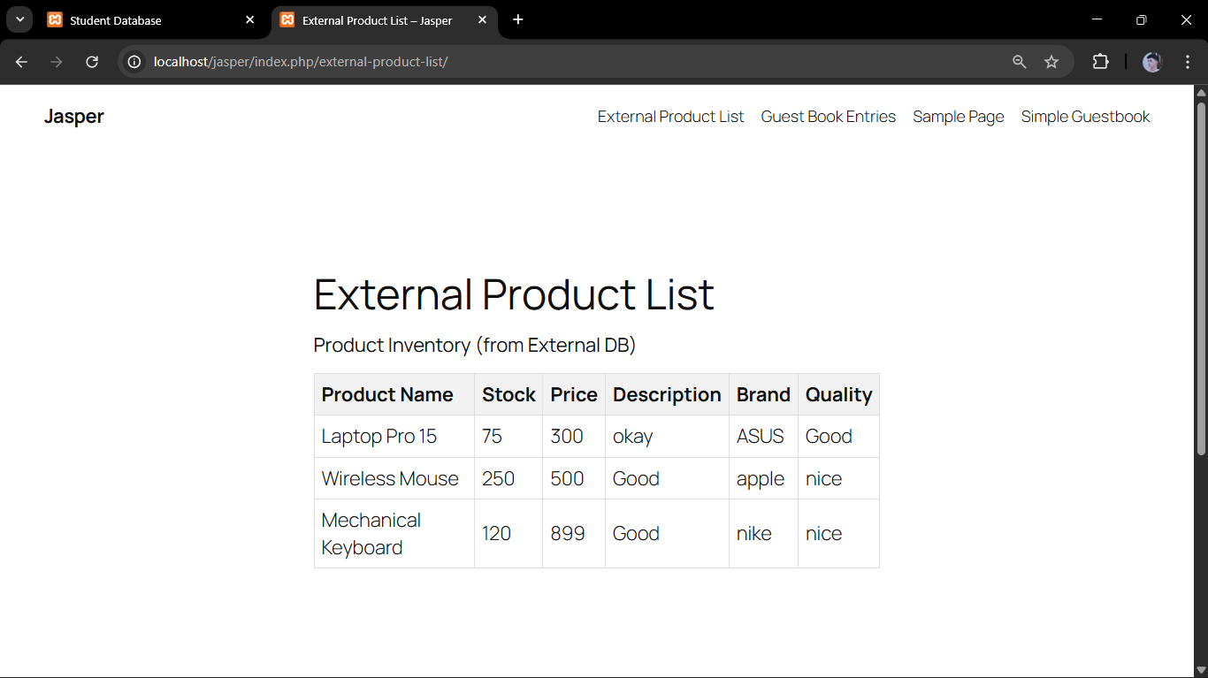This screenshot has height=678, width=1208.
Task: Click the Jasper site title
Action: point(74,117)
